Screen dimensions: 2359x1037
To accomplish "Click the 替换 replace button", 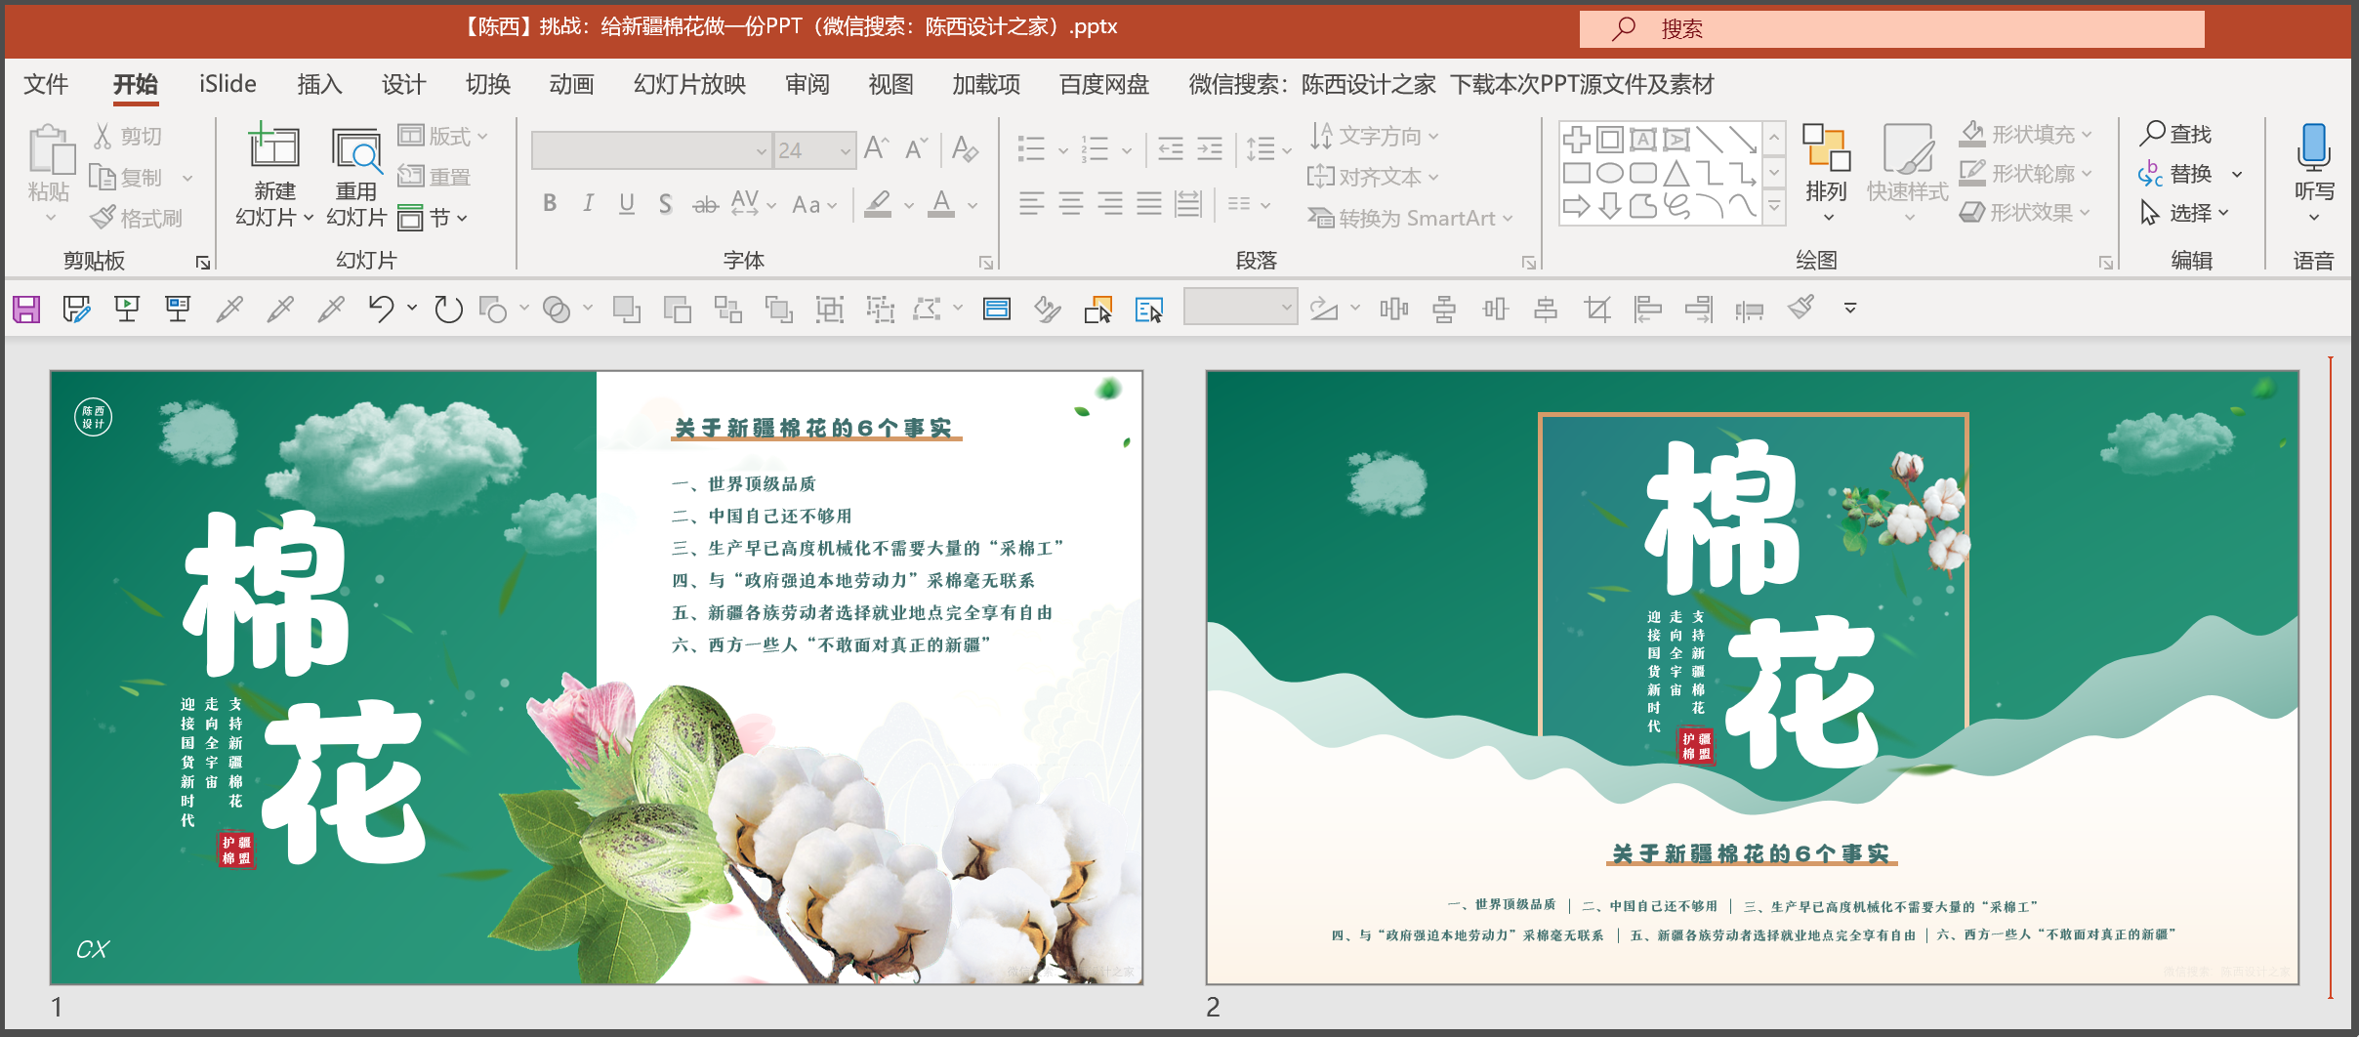I will [x=2176, y=174].
